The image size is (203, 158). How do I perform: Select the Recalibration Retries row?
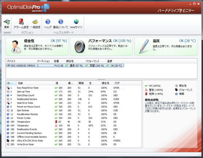pos(65,114)
